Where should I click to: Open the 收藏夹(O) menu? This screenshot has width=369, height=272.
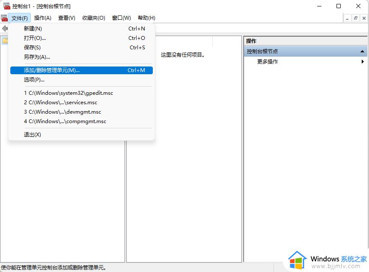pos(94,18)
